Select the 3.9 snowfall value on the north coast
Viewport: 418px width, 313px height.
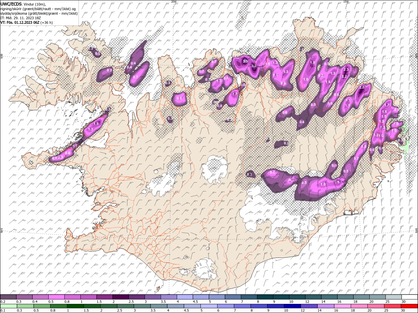coord(245,61)
